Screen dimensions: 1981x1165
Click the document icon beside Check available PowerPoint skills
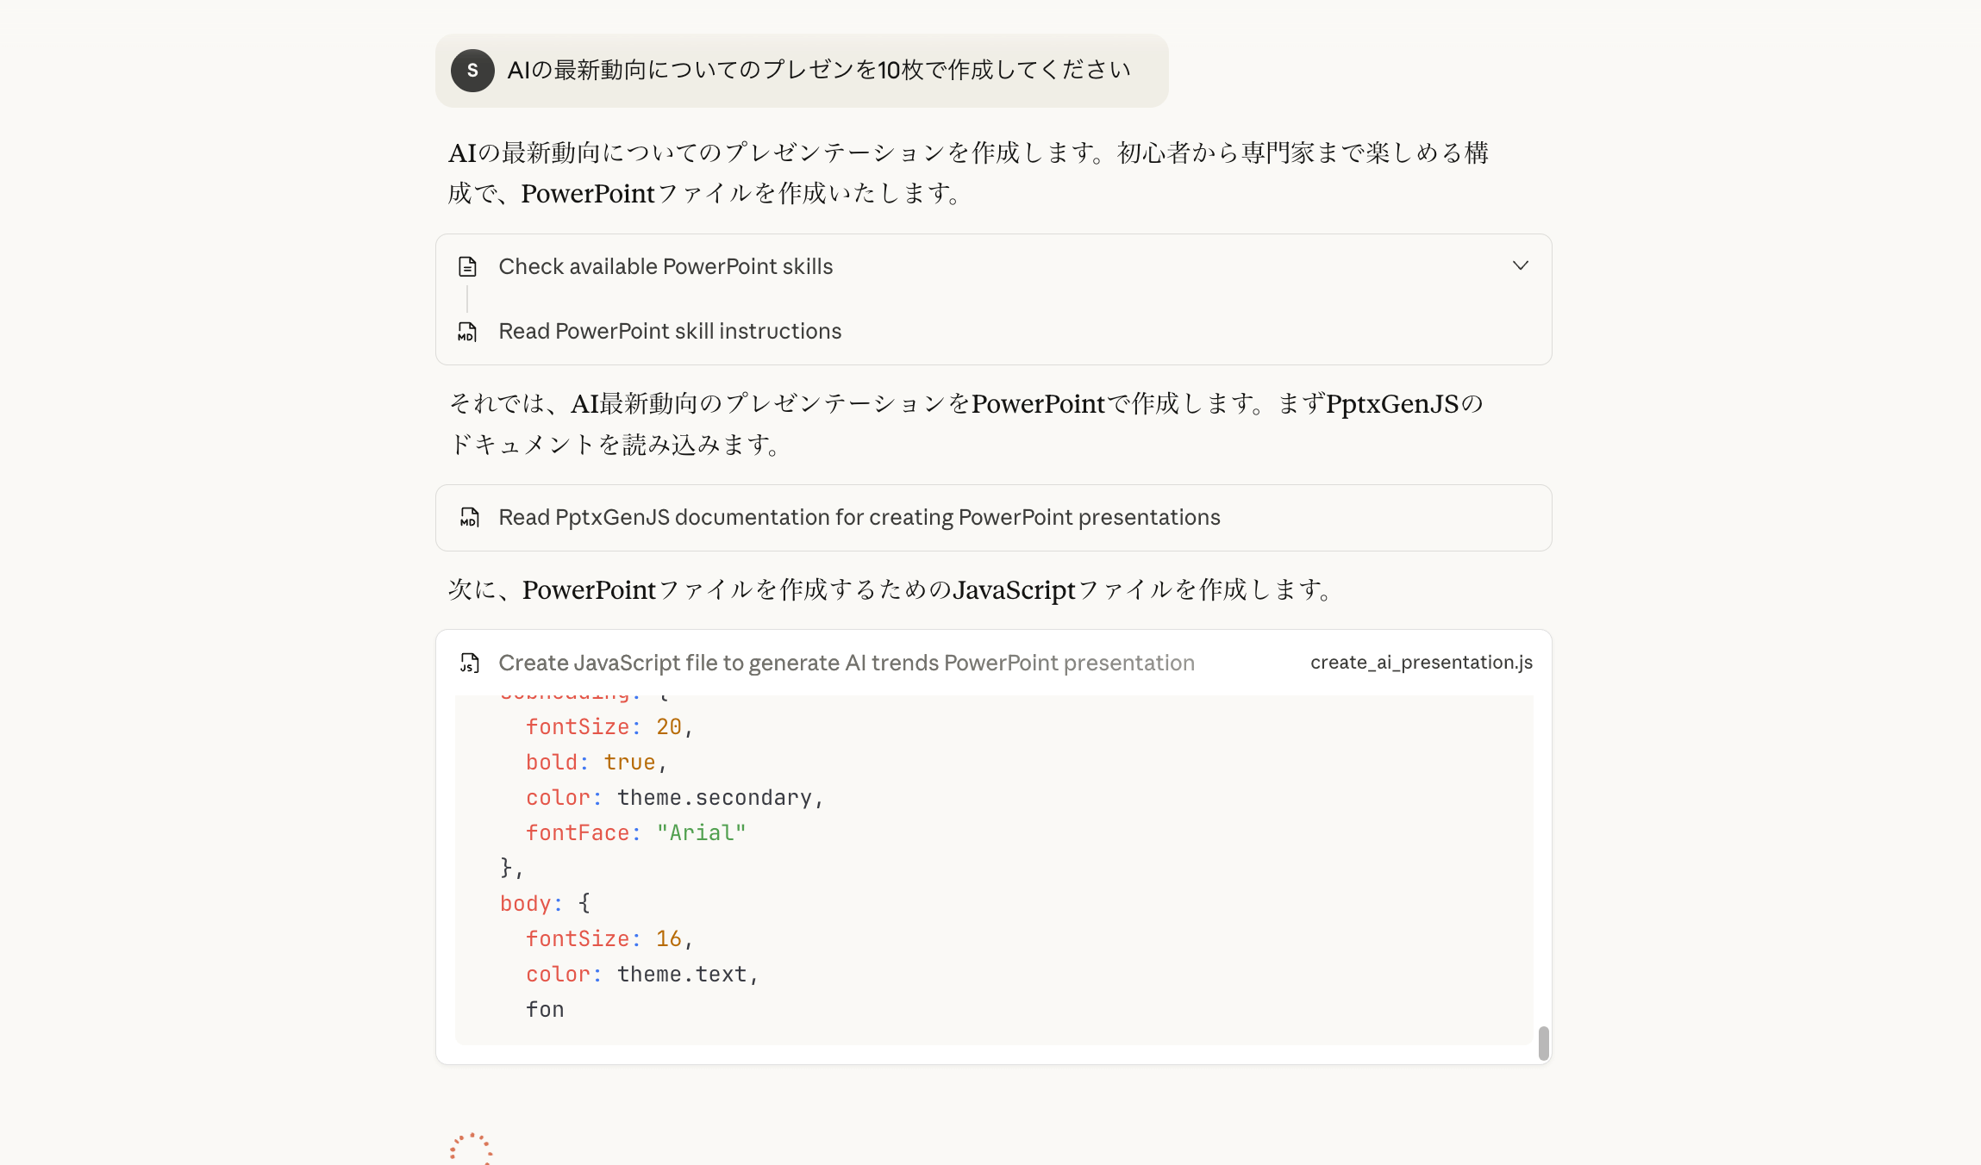click(x=467, y=266)
